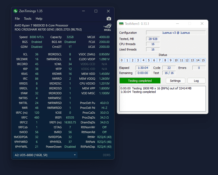218x175 pixels.
Task: Click the MEM VDDQ value 1.2600V
Action: 104,79
